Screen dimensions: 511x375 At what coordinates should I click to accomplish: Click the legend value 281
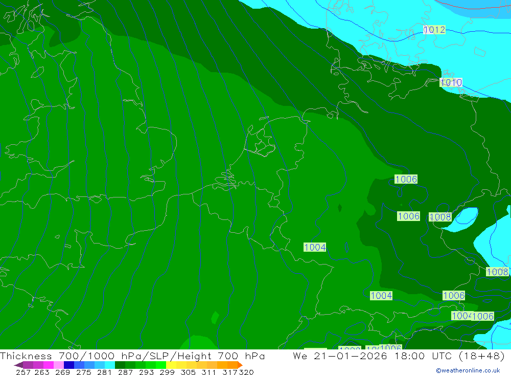coord(104,372)
